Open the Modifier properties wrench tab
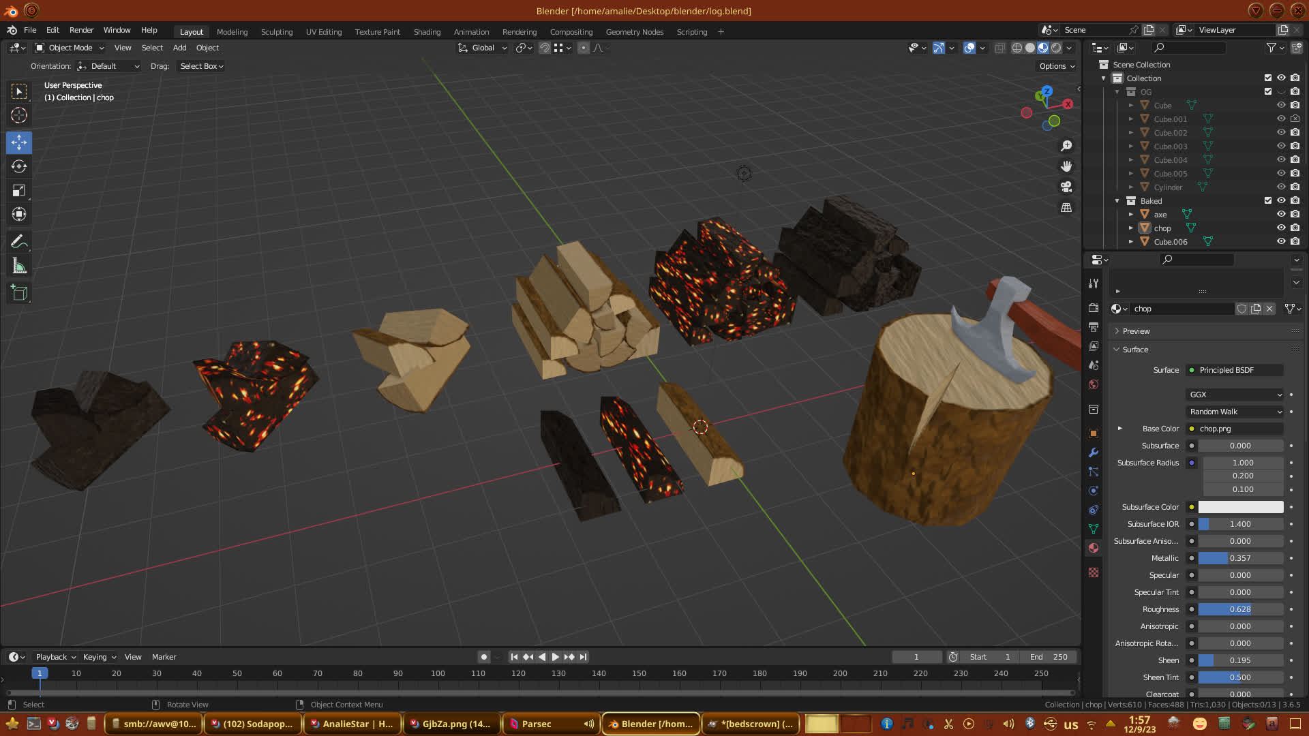Viewport: 1309px width, 736px height. pyautogui.click(x=1094, y=453)
